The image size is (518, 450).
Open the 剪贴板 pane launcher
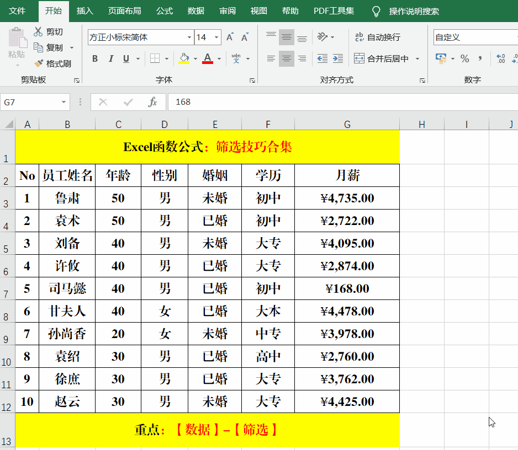(77, 81)
